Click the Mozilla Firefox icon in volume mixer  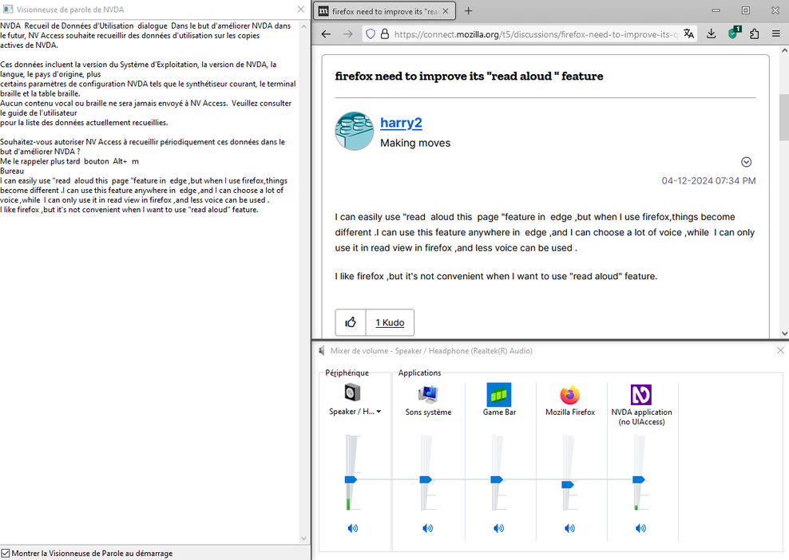pos(570,395)
